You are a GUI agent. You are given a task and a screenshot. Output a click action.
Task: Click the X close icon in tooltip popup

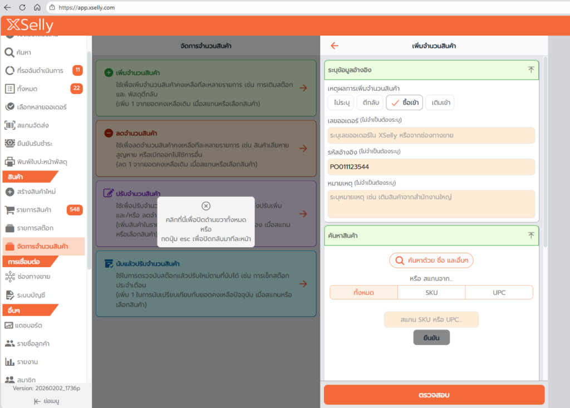(x=206, y=206)
